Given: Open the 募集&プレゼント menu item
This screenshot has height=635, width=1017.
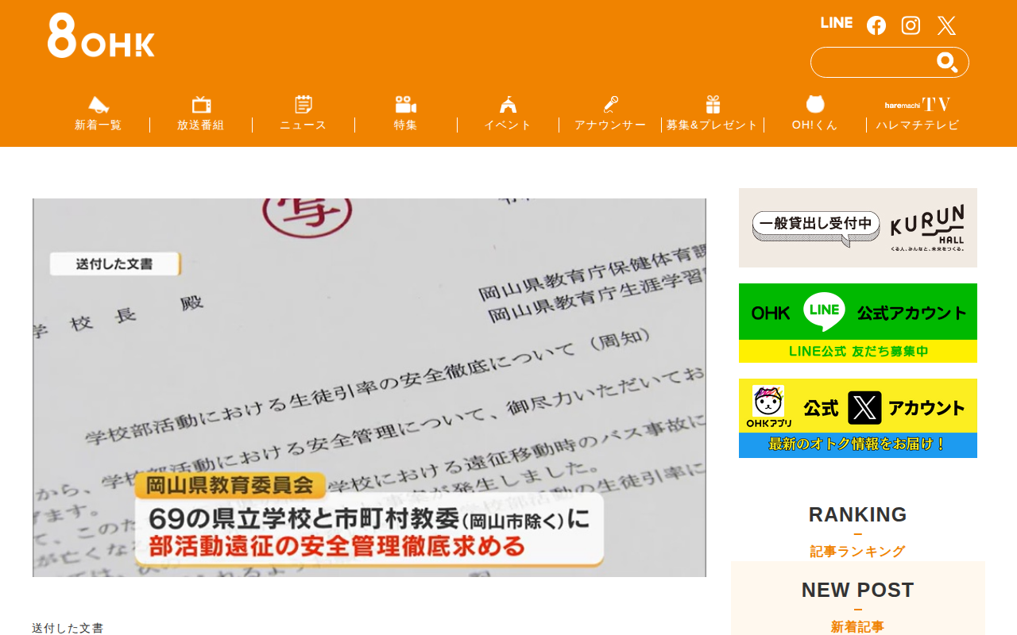Looking at the screenshot, I should pyautogui.click(x=713, y=125).
